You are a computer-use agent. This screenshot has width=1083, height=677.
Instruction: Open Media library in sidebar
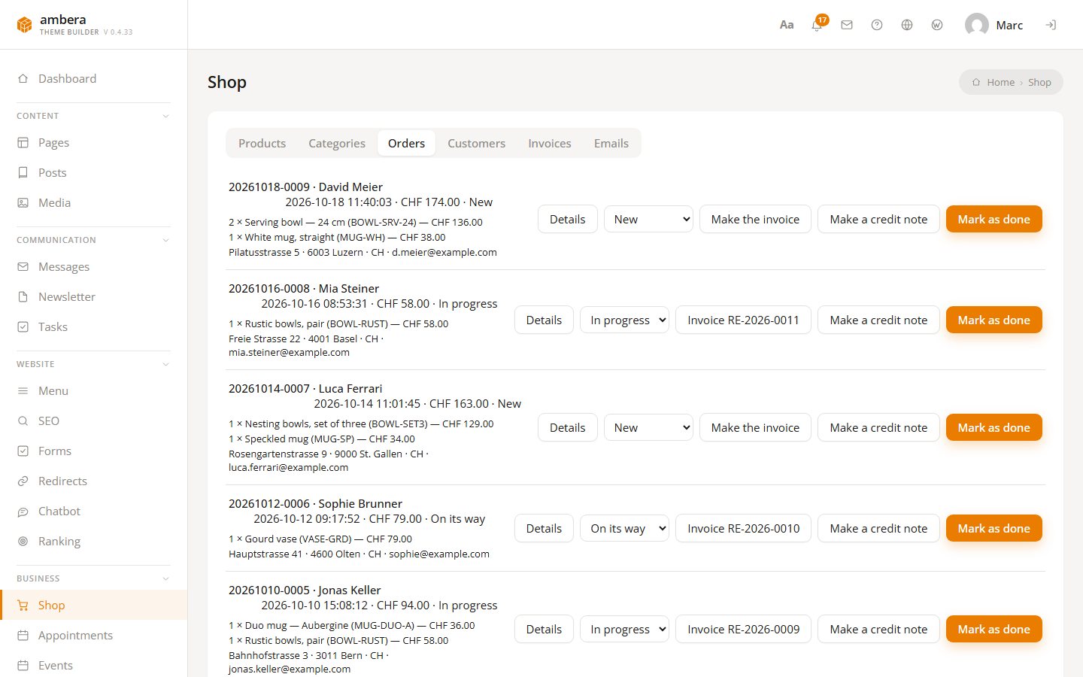click(93, 202)
